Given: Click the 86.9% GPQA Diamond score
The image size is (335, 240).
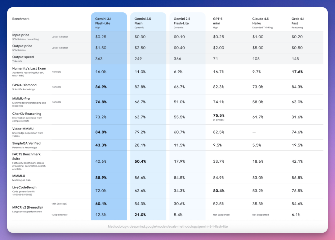Looking at the screenshot, I should (101, 87).
